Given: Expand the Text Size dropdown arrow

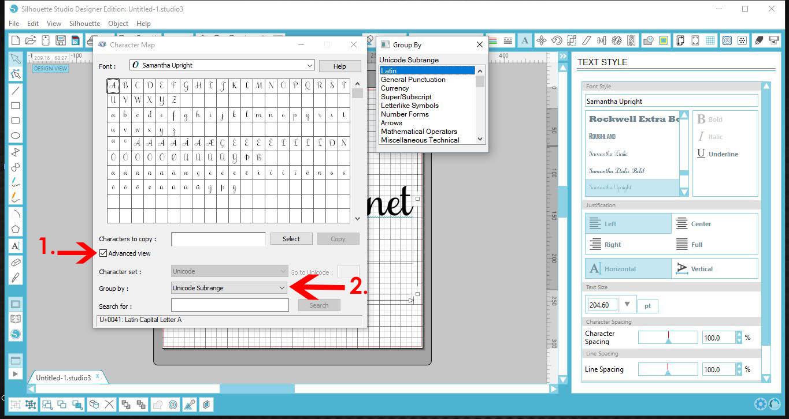Looking at the screenshot, I should (x=627, y=304).
